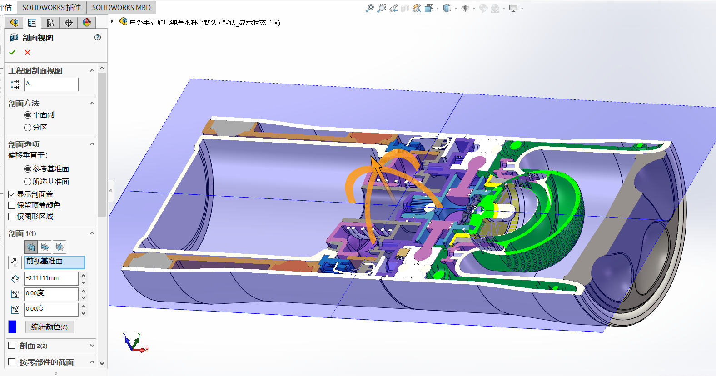Viewport: 716px width, 376px height.
Task: Collapse the 剖面方法 section
Action: click(92, 104)
